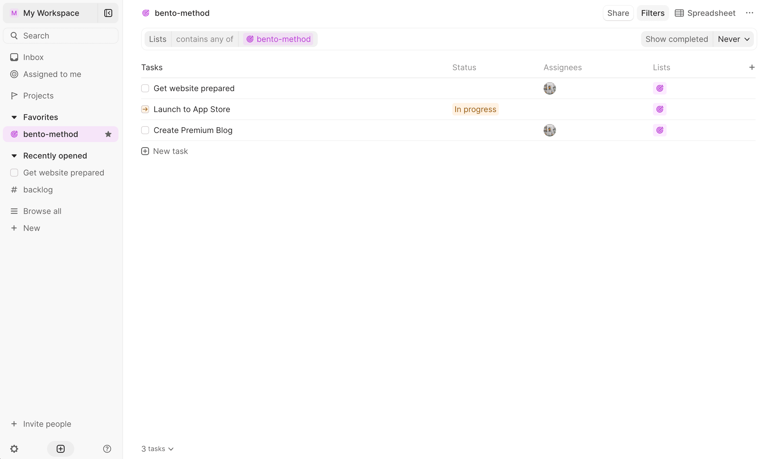Open settings gear in sidebar footer
772x459 pixels.
[14, 449]
